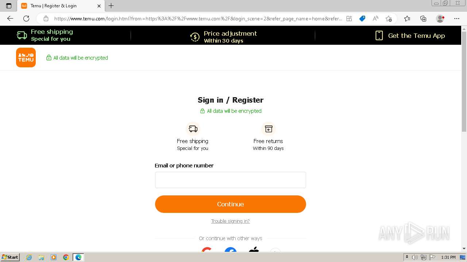Open the Collections toolbar icon
This screenshot has width=467, height=262.
click(423, 19)
